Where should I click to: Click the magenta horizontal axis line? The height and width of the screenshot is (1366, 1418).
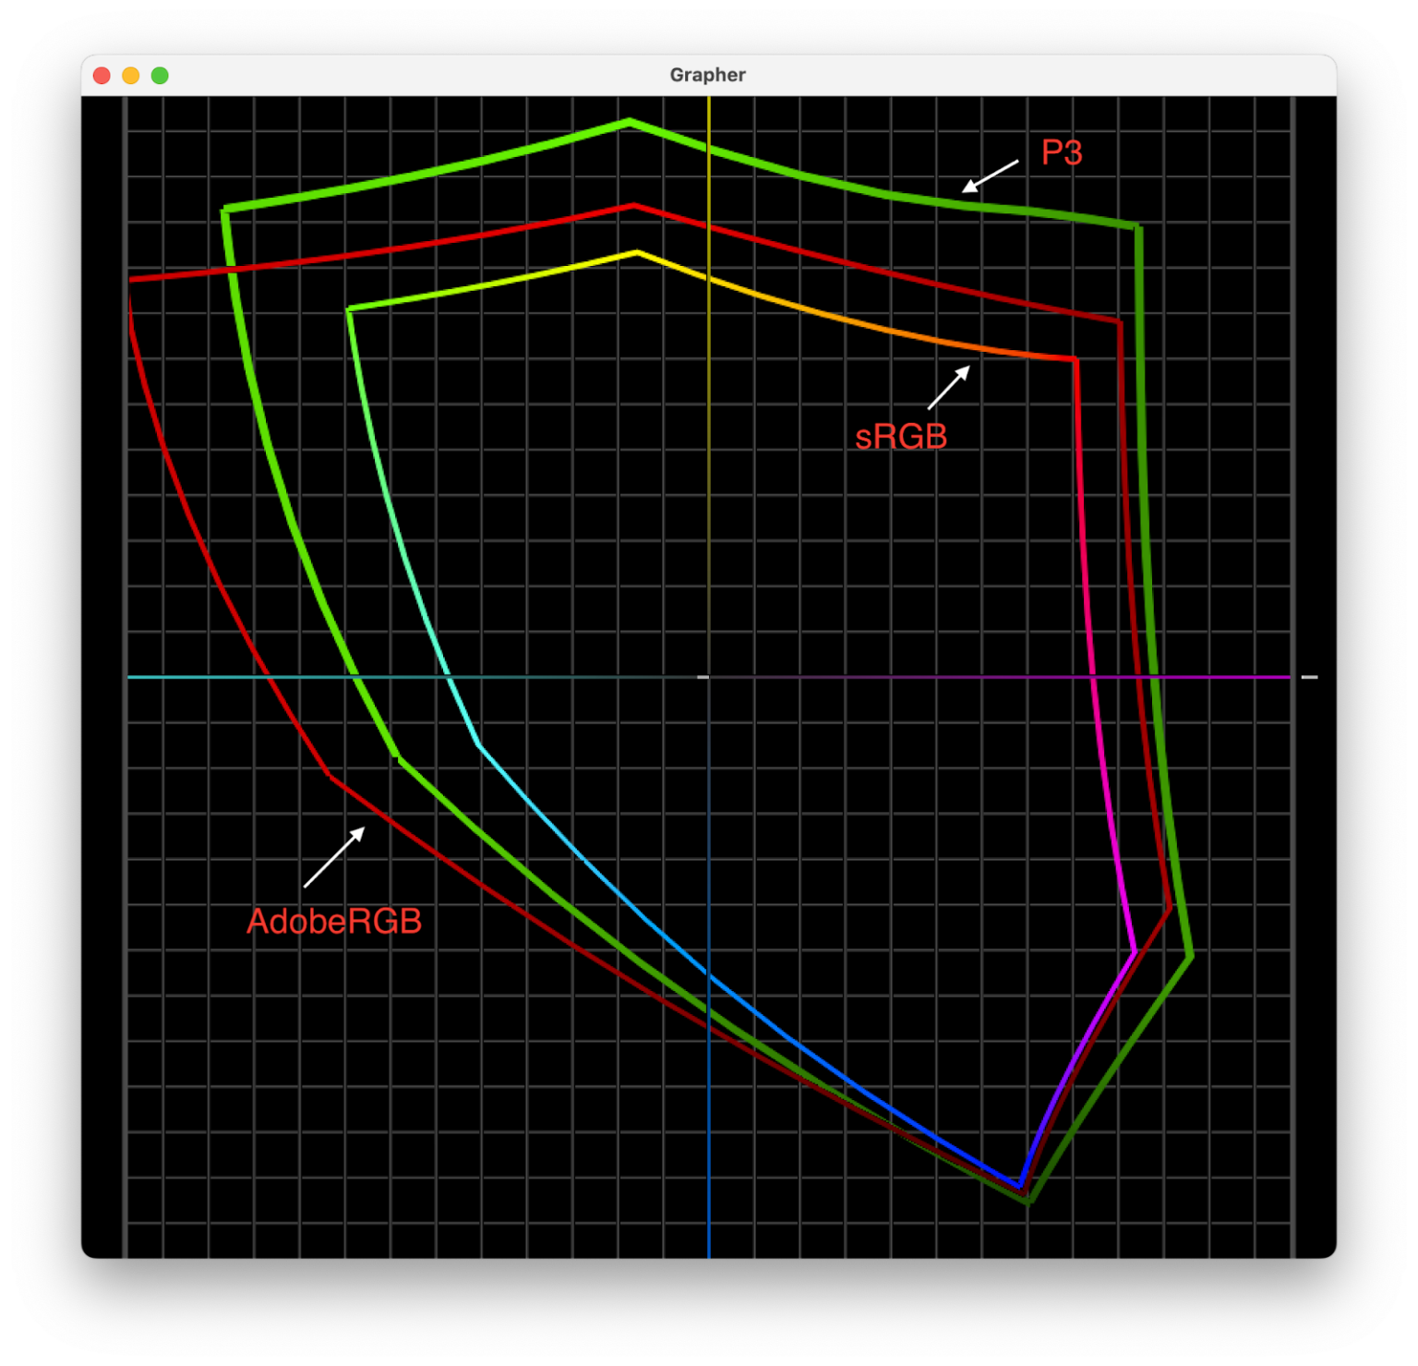[1200, 677]
